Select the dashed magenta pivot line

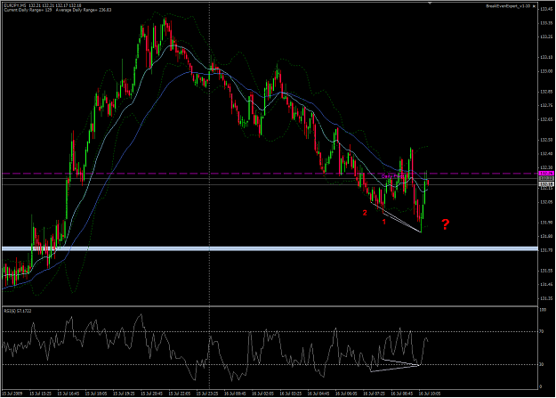click(x=270, y=174)
